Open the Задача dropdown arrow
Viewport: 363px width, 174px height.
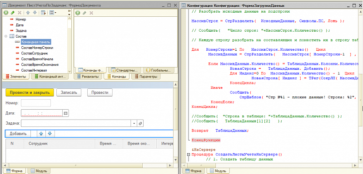coord(134,123)
